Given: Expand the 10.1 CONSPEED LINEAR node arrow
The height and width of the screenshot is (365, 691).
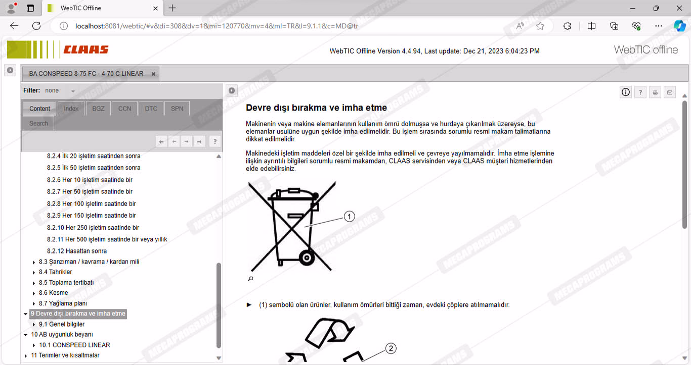Looking at the screenshot, I should pyautogui.click(x=34, y=345).
